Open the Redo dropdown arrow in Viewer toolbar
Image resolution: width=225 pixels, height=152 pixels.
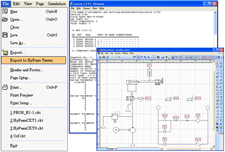[130, 57]
